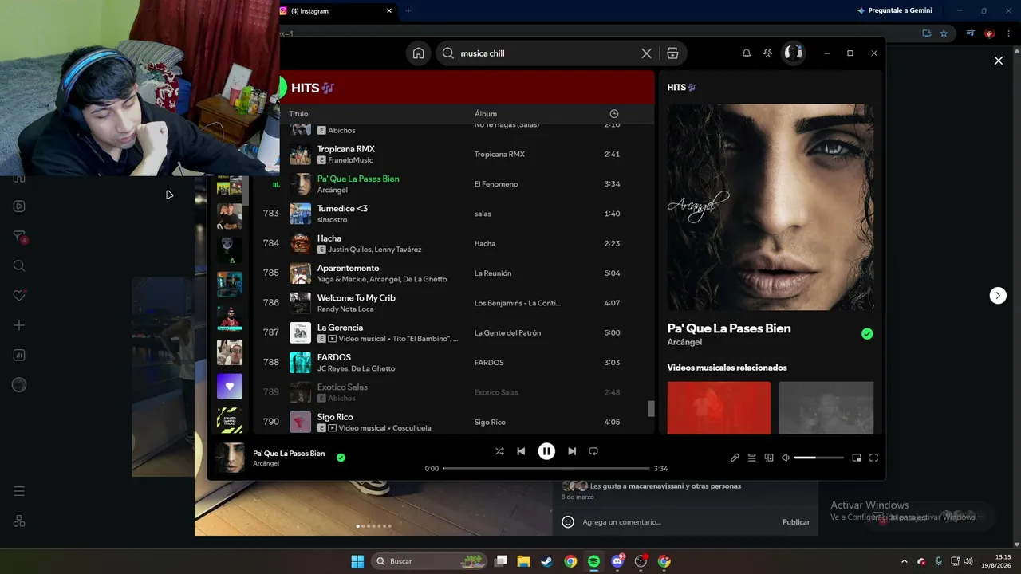Open Instagram notifications heart in sidebar

click(x=19, y=296)
